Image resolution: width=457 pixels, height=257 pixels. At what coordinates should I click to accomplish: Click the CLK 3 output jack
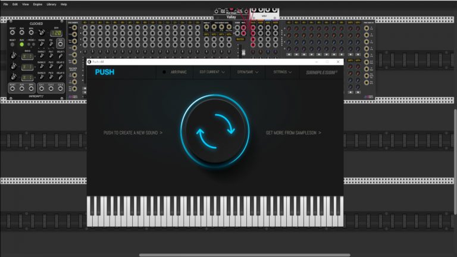(x=60, y=89)
